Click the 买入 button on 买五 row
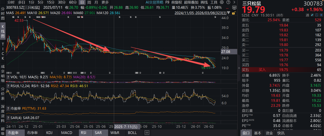 coord(262,70)
